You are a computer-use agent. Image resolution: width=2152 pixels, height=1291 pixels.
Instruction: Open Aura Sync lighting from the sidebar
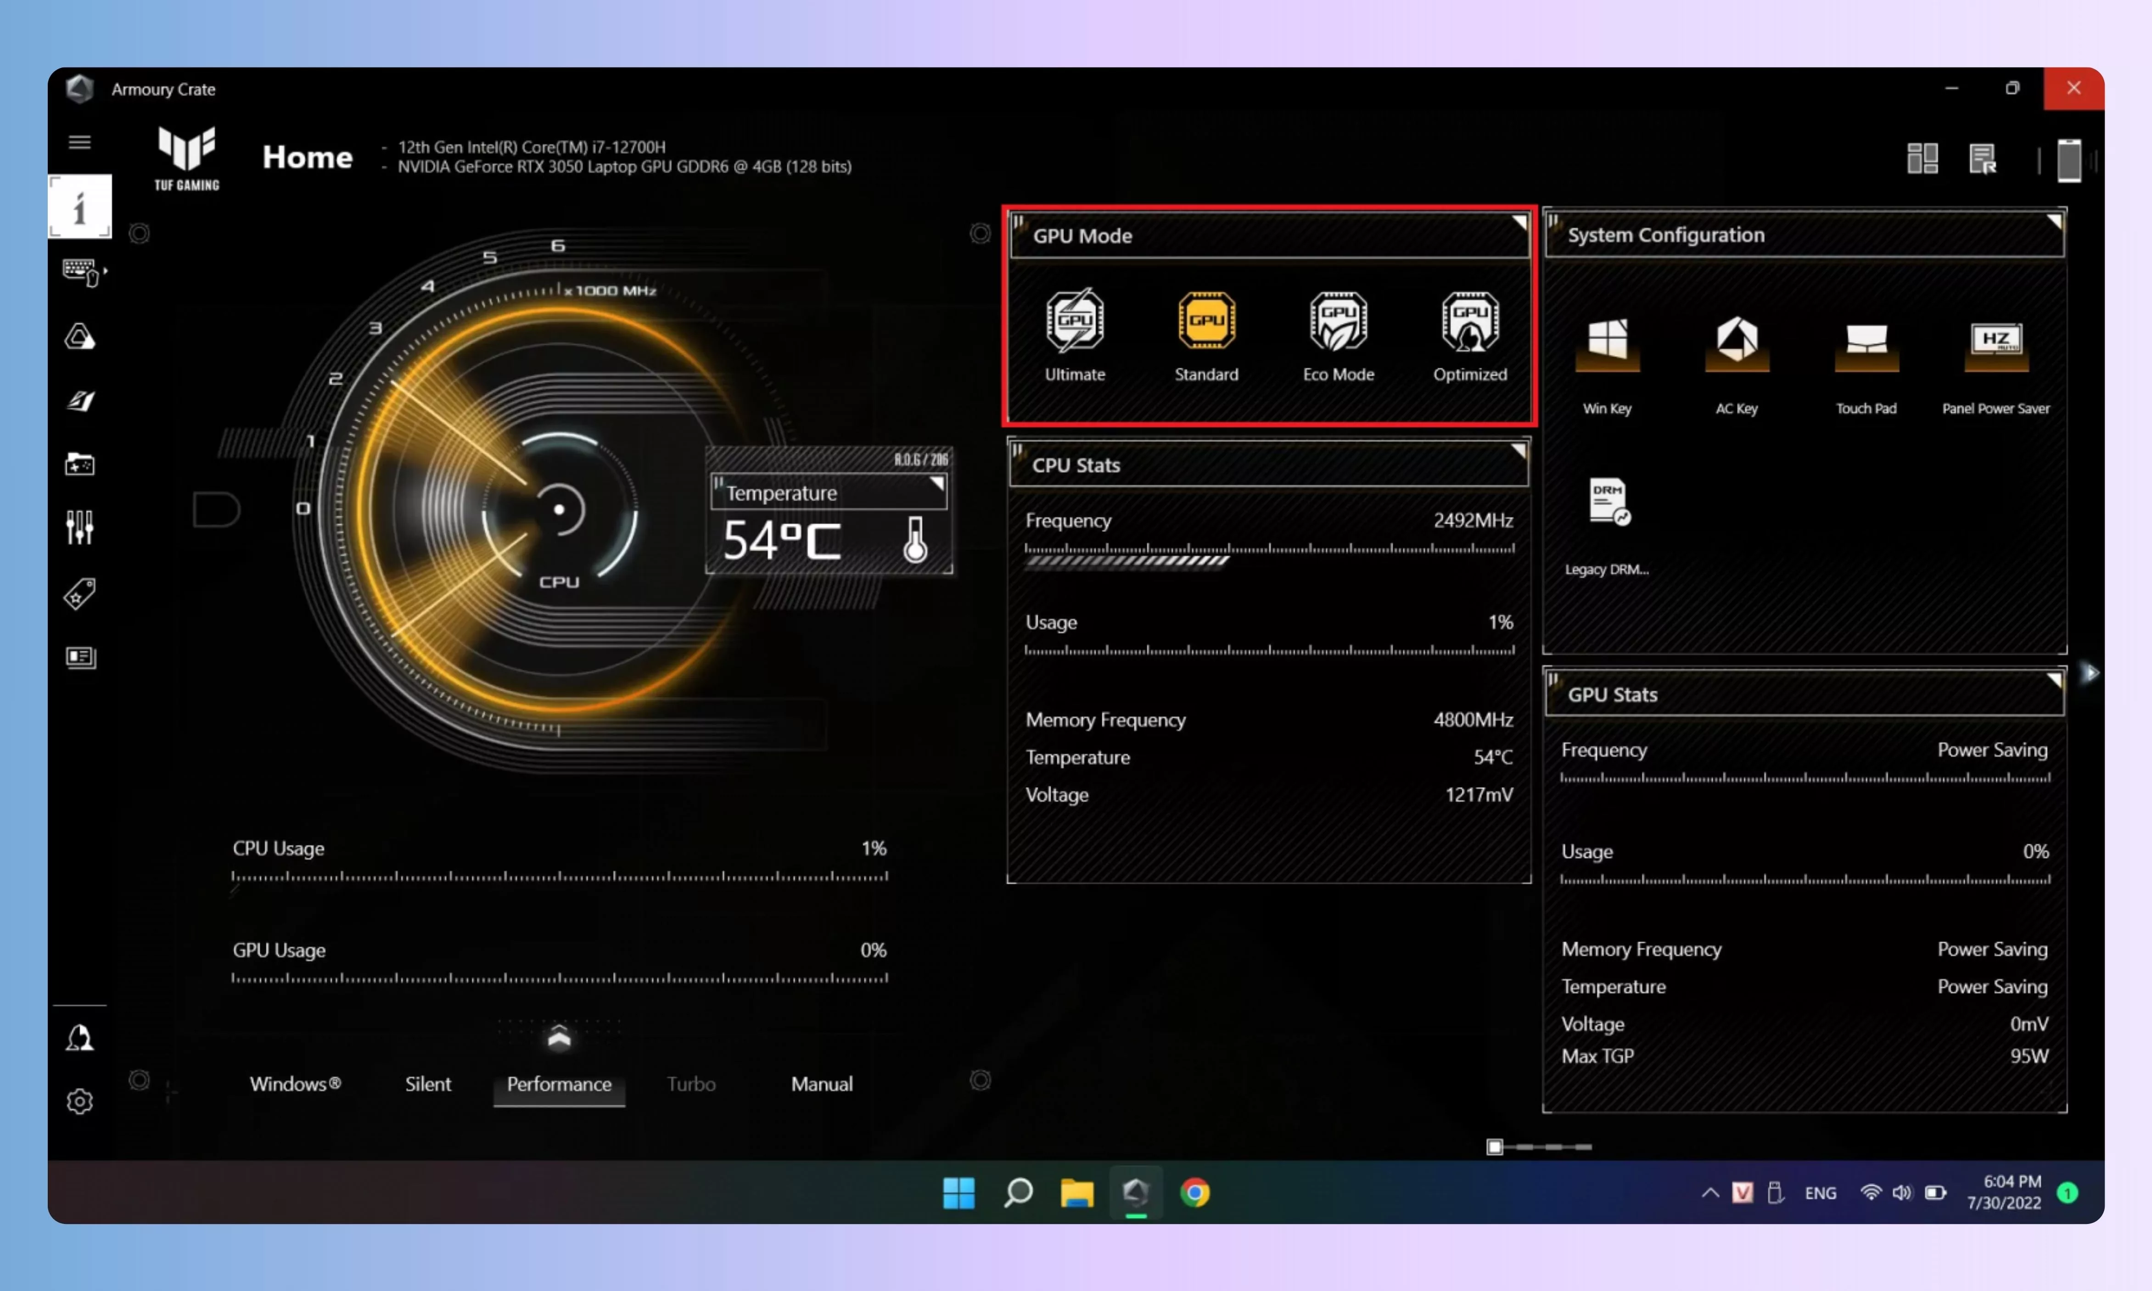click(80, 337)
